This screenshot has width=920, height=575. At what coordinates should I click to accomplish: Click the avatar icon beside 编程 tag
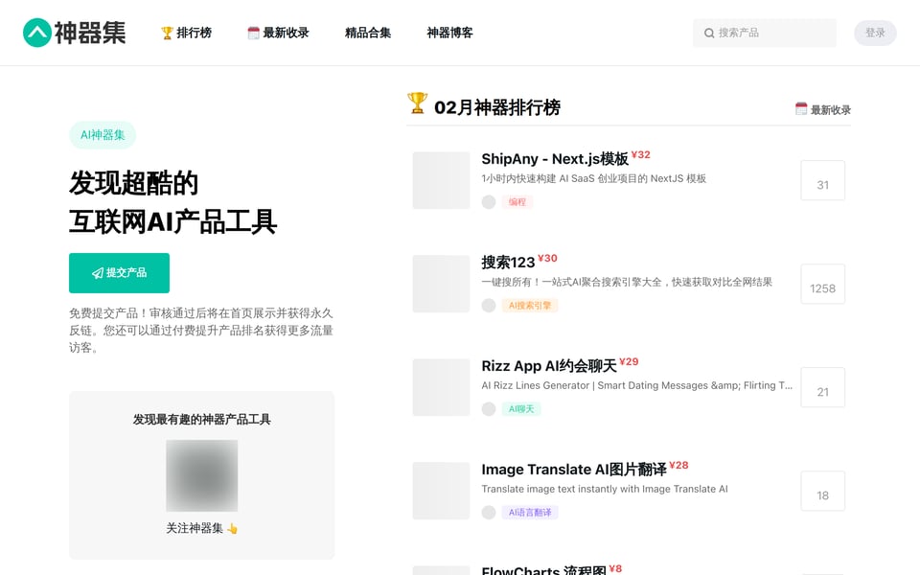point(489,202)
